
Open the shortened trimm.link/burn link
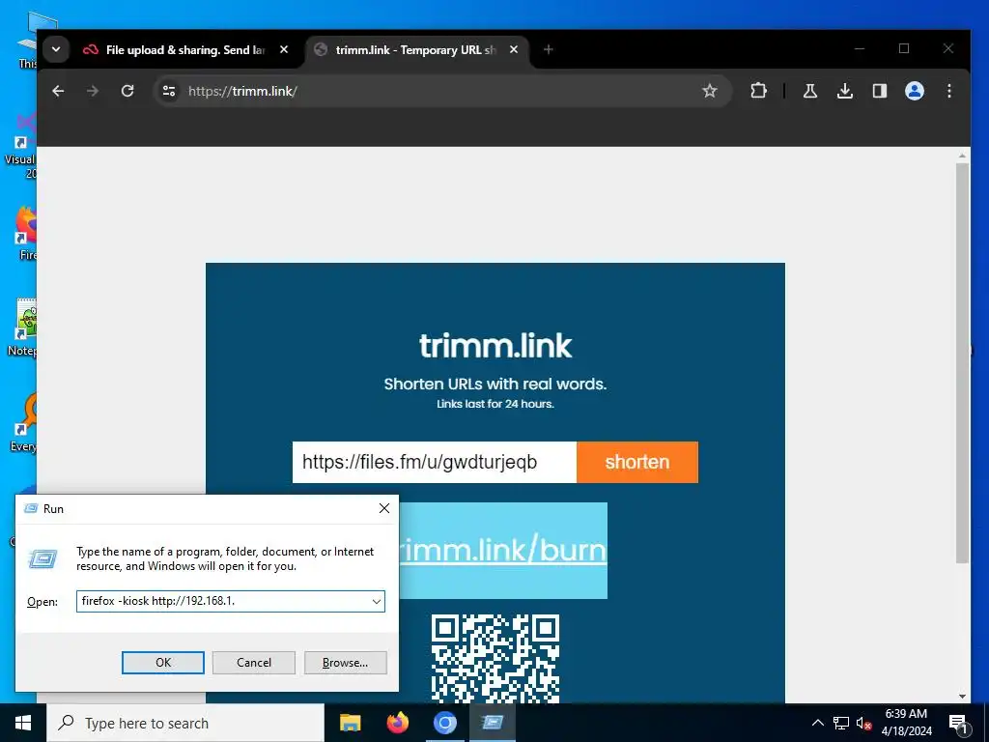[x=502, y=550]
